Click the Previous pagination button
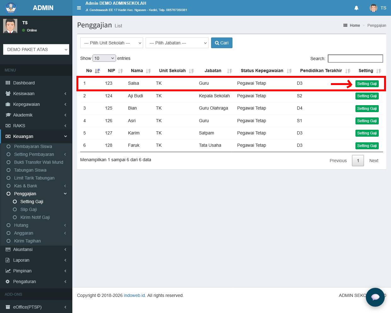This screenshot has width=391, height=313. 338,161
